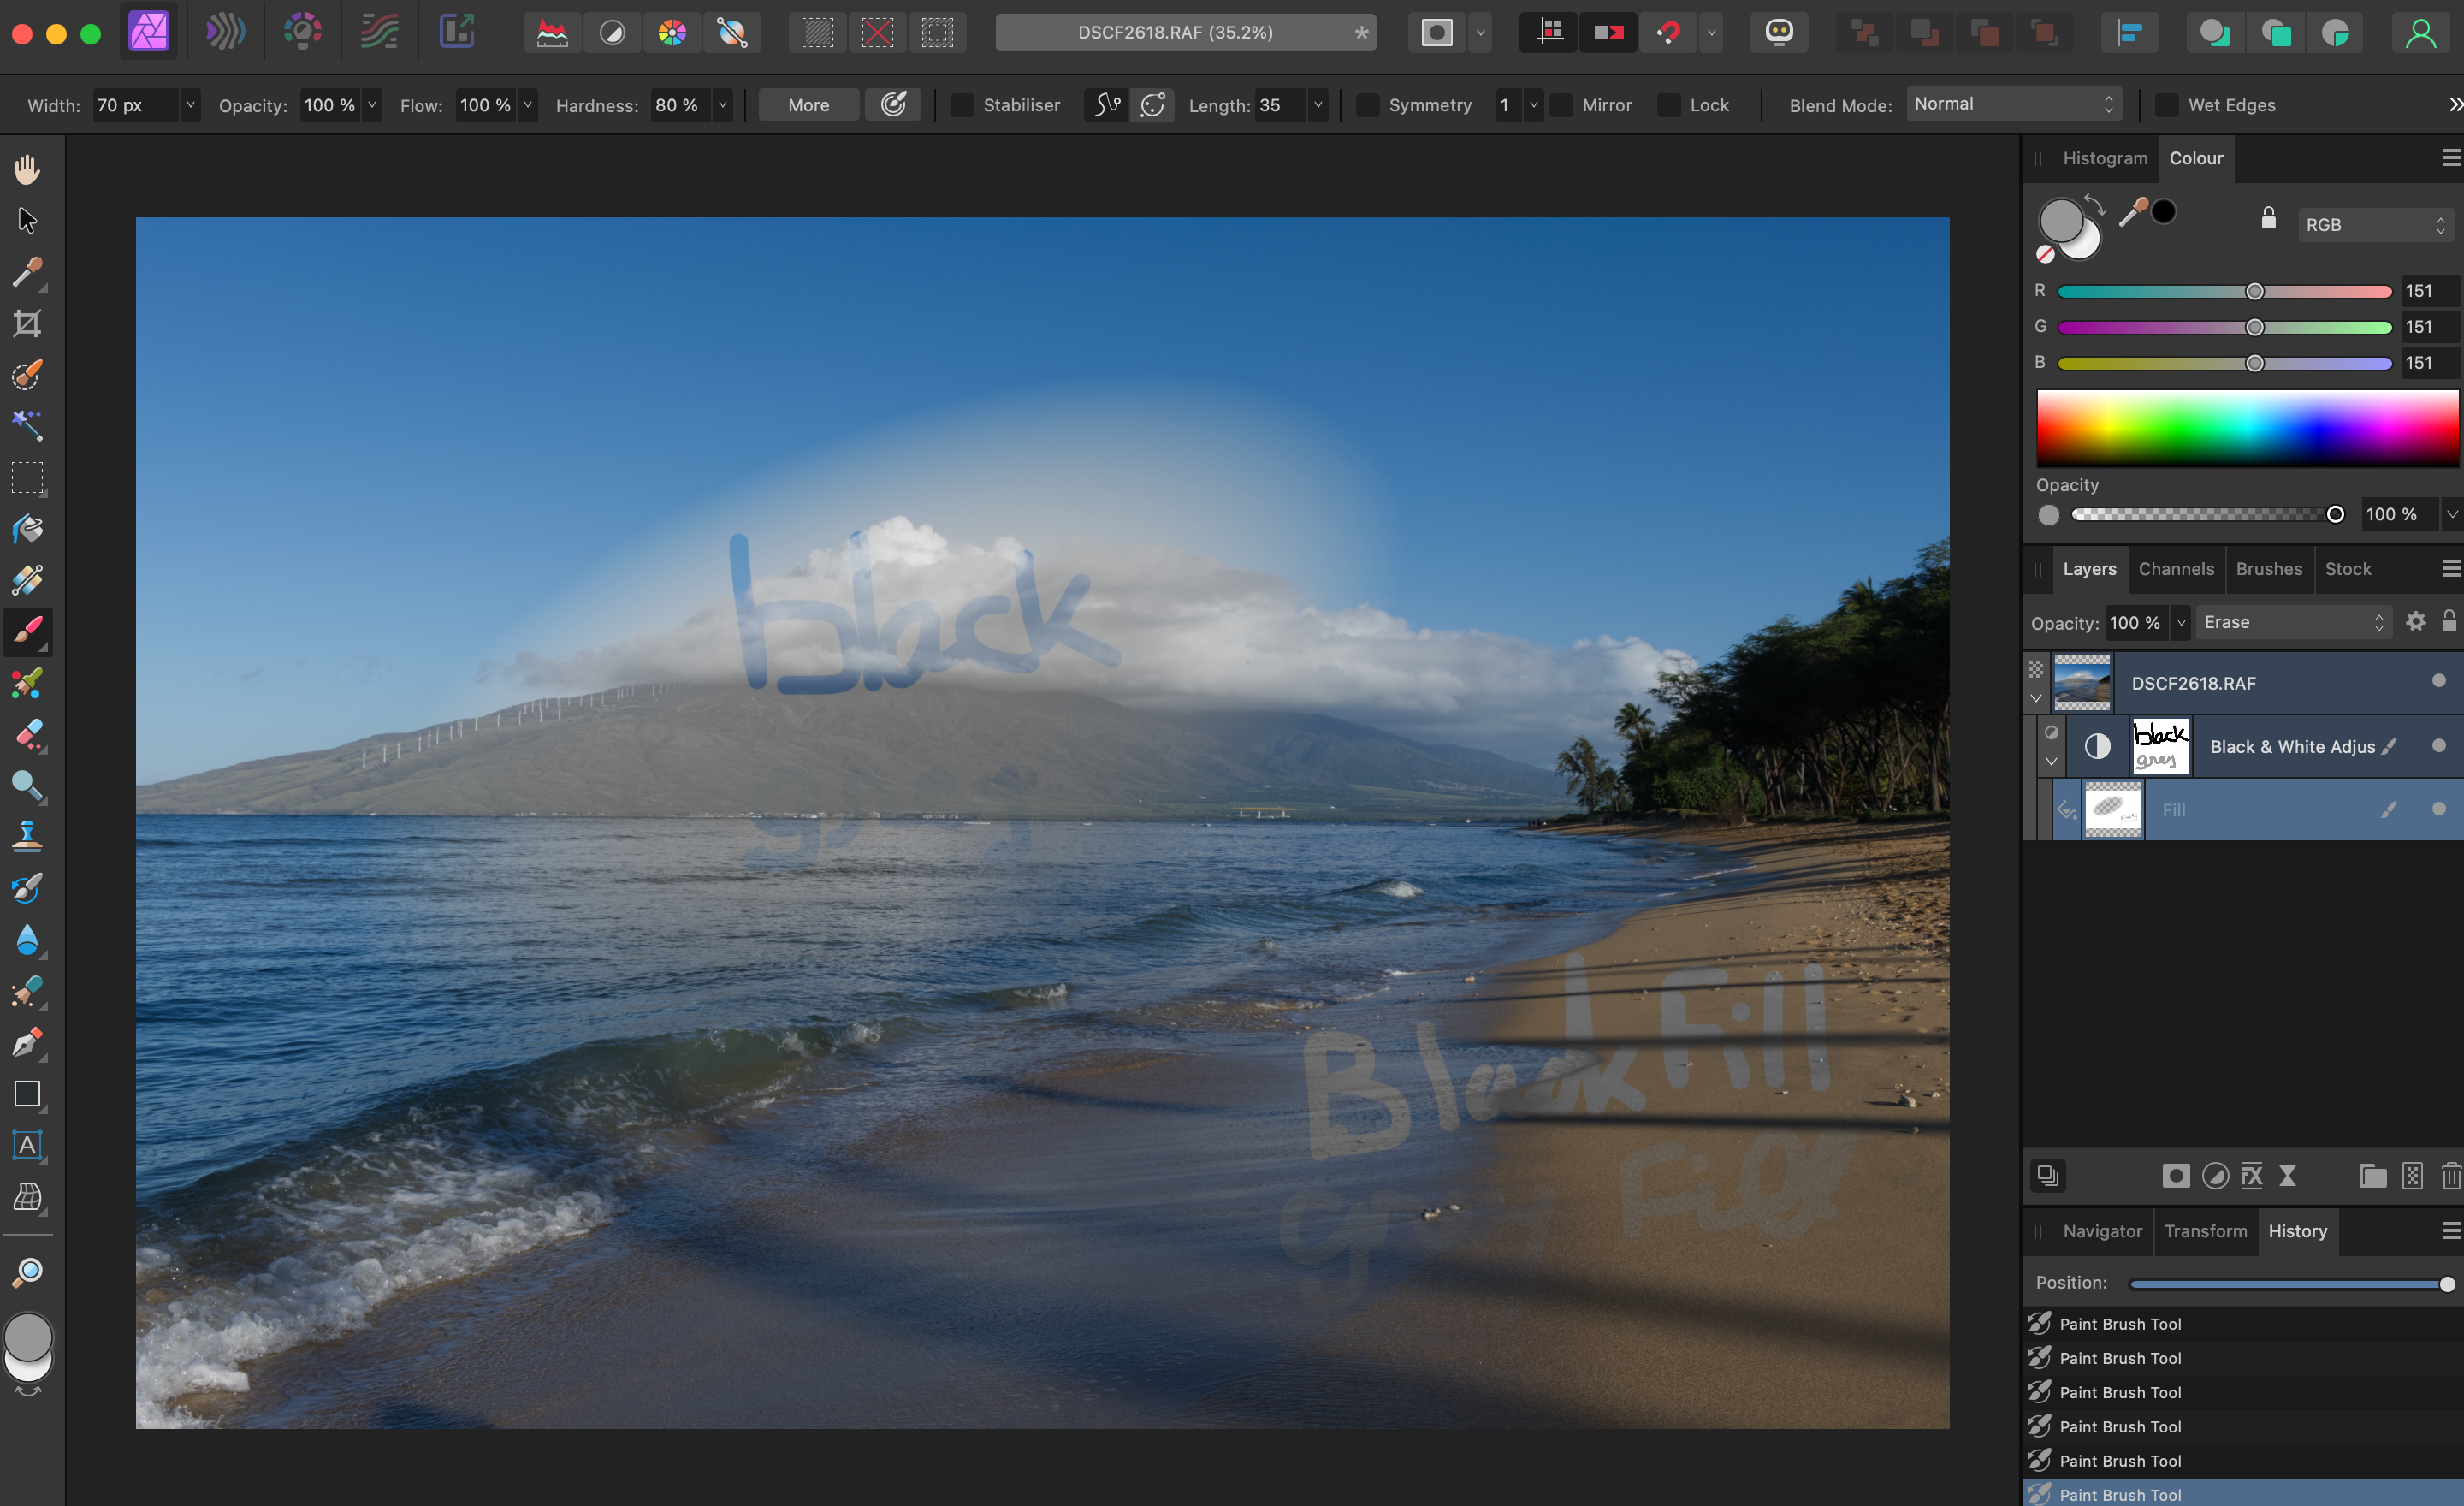The height and width of the screenshot is (1506, 2464).
Task: Toggle visibility of Black & White Adjustment layer
Action: 2439,745
